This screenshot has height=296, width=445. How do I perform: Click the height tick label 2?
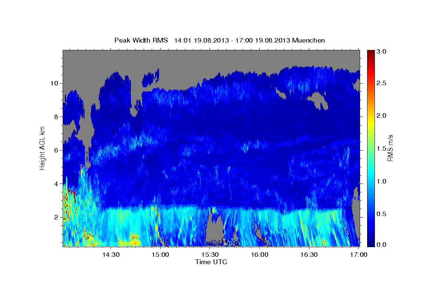tap(56, 217)
